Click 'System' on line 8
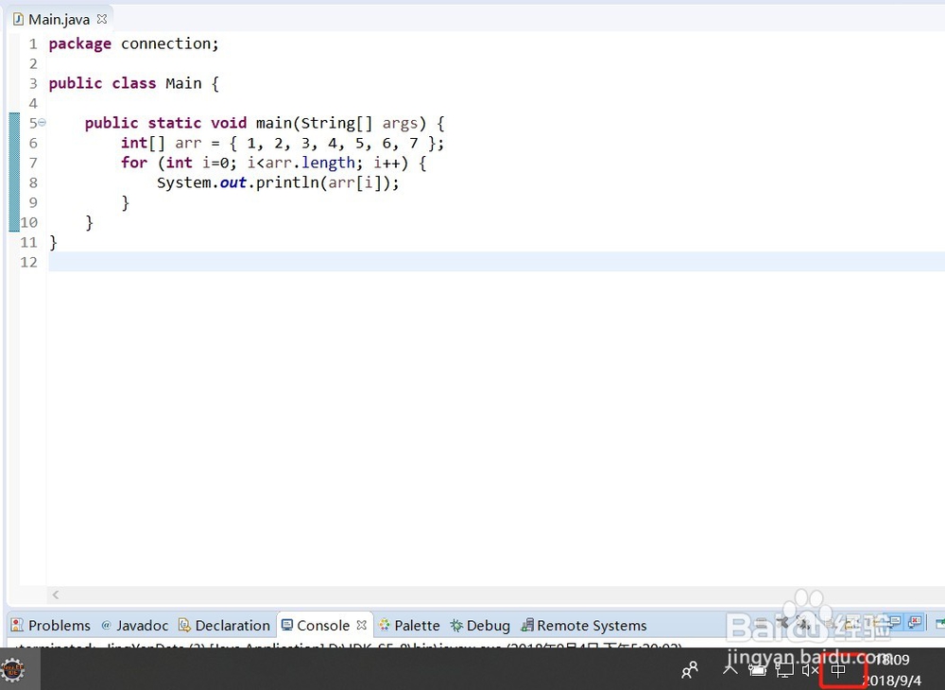 184,182
